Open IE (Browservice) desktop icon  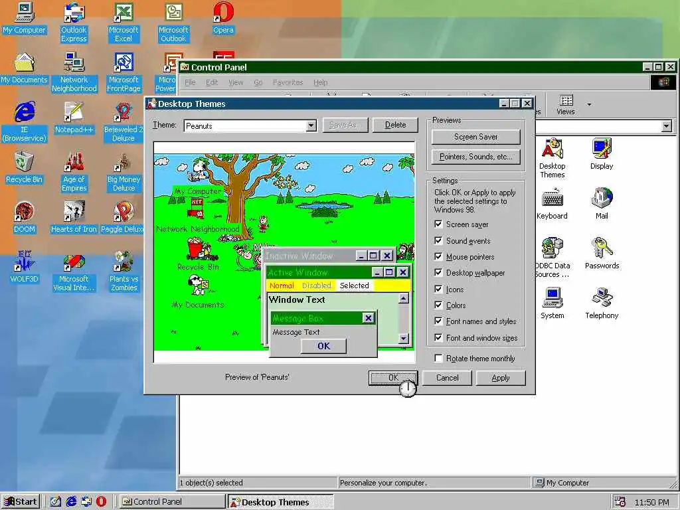point(25,122)
